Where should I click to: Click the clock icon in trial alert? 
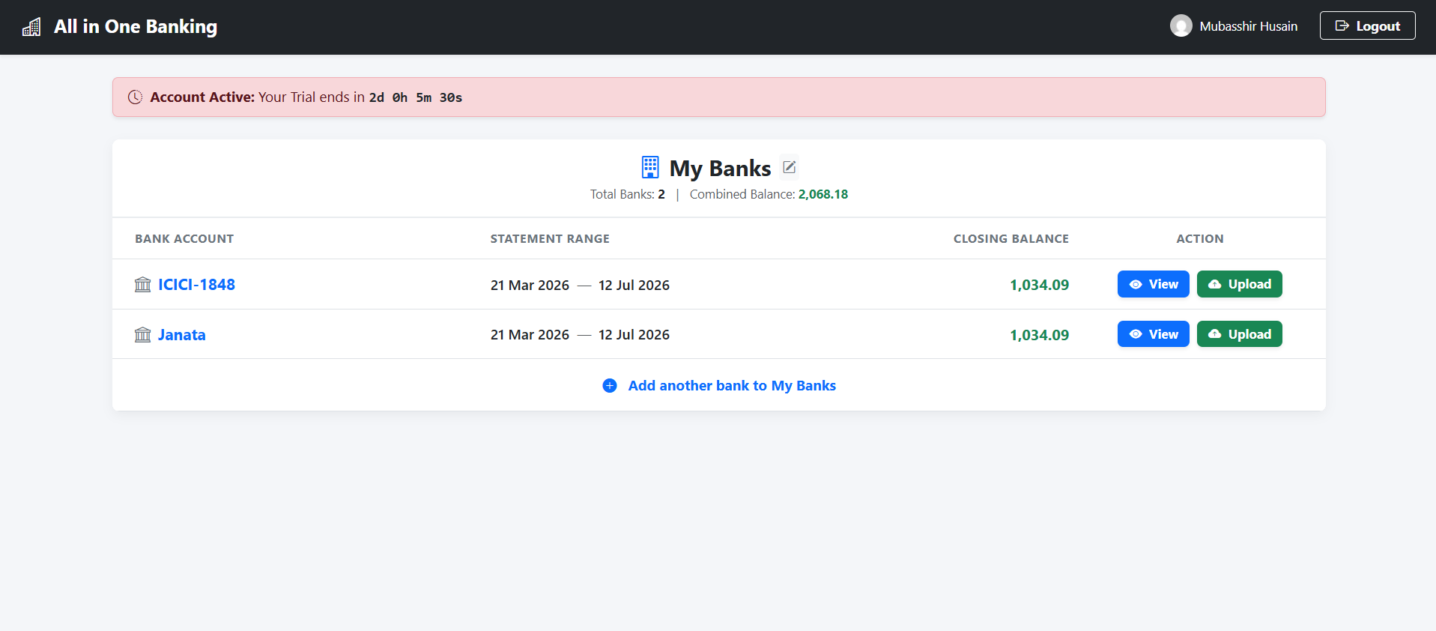pos(135,97)
